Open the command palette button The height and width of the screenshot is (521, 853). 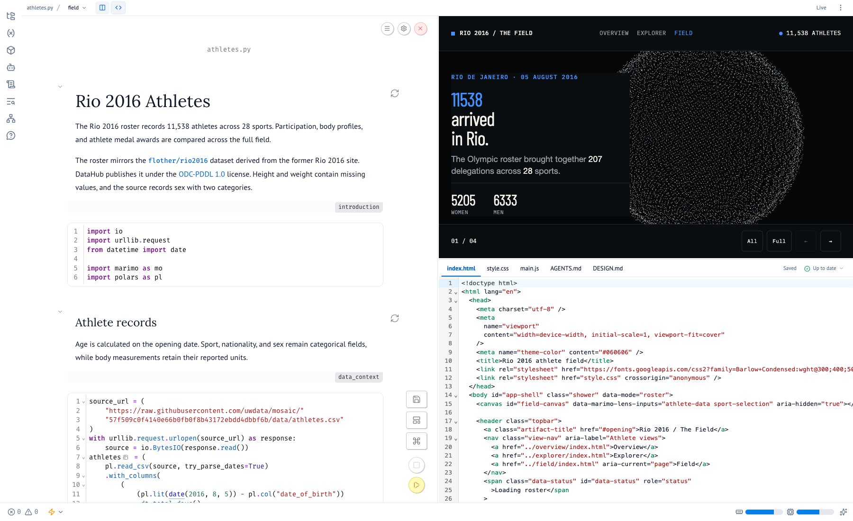click(417, 441)
